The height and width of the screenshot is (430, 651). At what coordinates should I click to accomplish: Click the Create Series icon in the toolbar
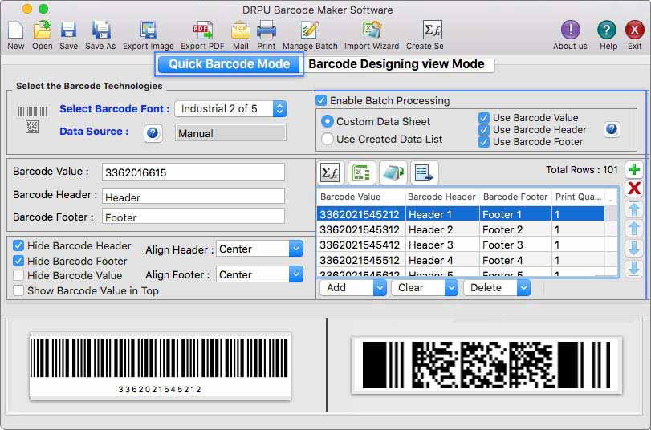click(432, 30)
